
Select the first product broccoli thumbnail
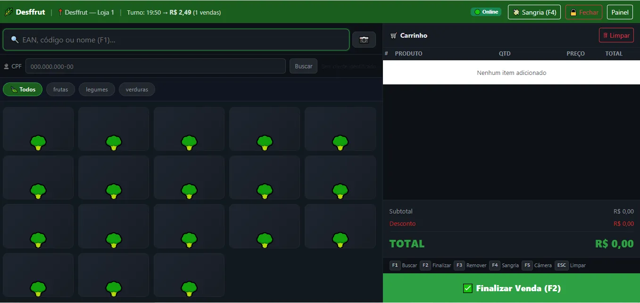[x=38, y=142]
